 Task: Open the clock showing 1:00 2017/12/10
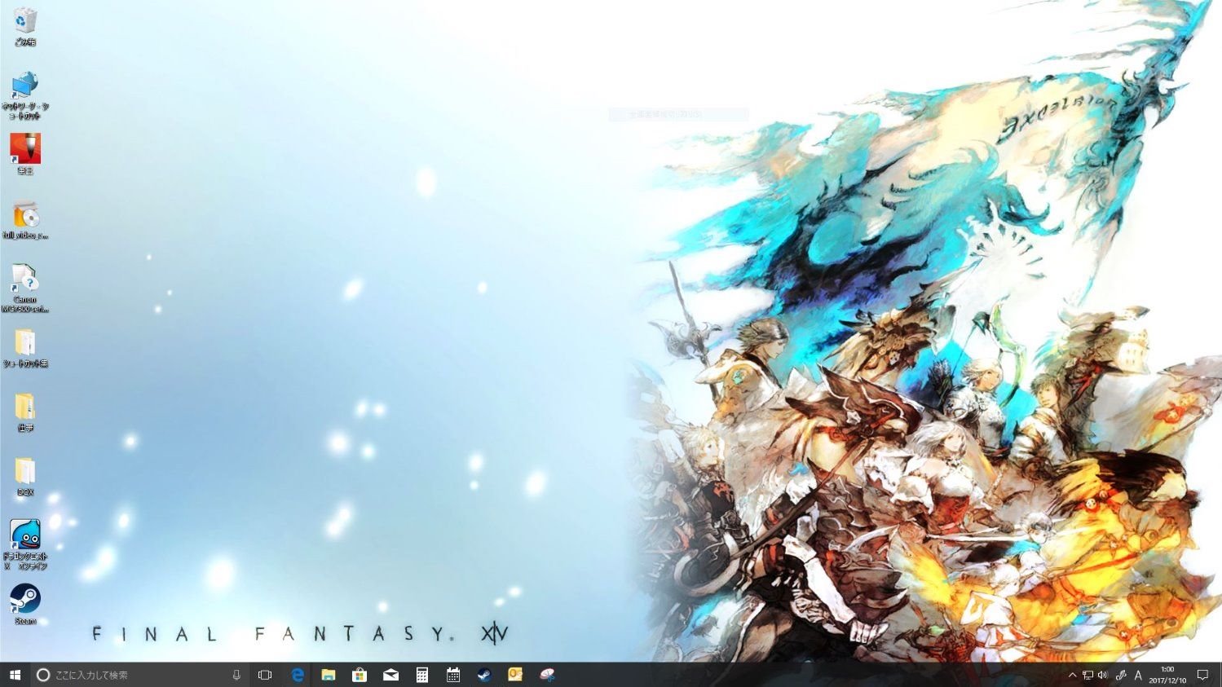coord(1168,675)
